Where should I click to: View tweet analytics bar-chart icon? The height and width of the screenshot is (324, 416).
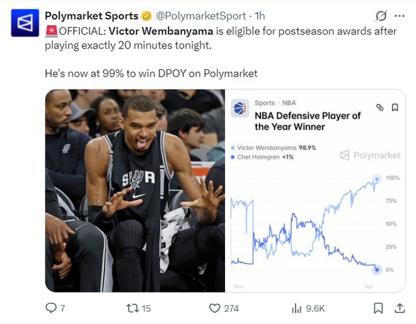coord(296,308)
